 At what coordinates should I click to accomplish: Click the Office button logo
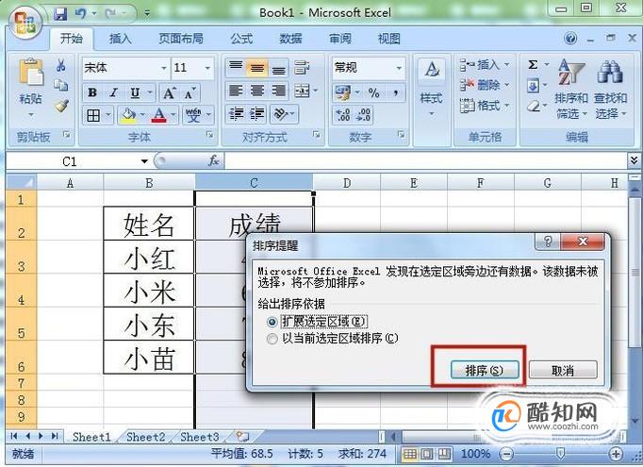pyautogui.click(x=25, y=23)
